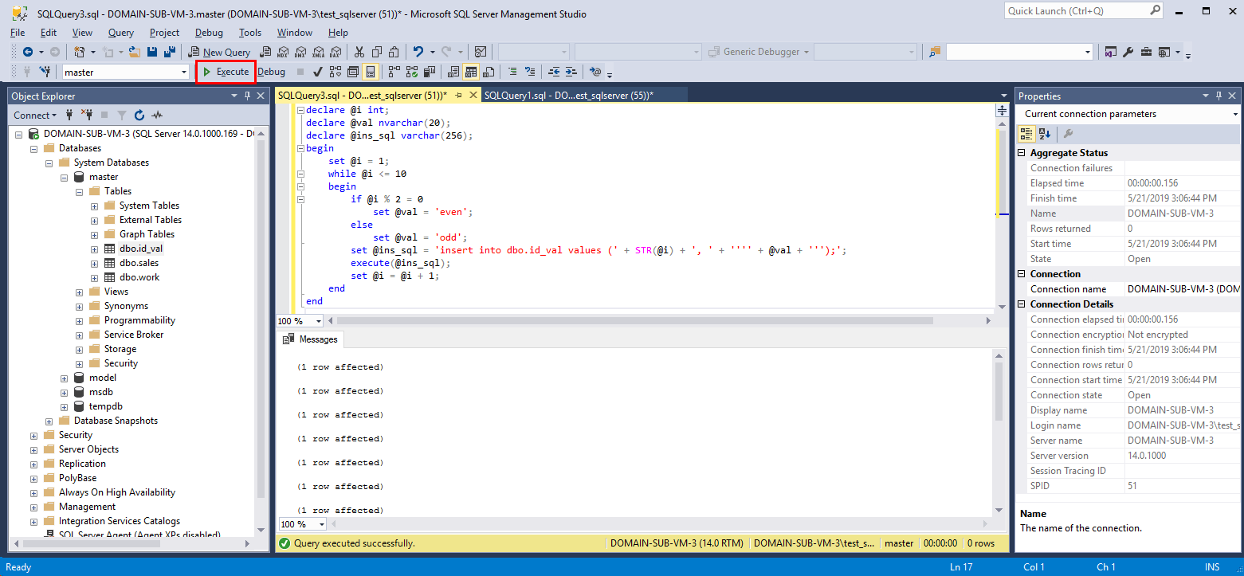Image resolution: width=1244 pixels, height=576 pixels.
Task: Click the Toolbox icon in the toolbar
Action: point(1146,52)
